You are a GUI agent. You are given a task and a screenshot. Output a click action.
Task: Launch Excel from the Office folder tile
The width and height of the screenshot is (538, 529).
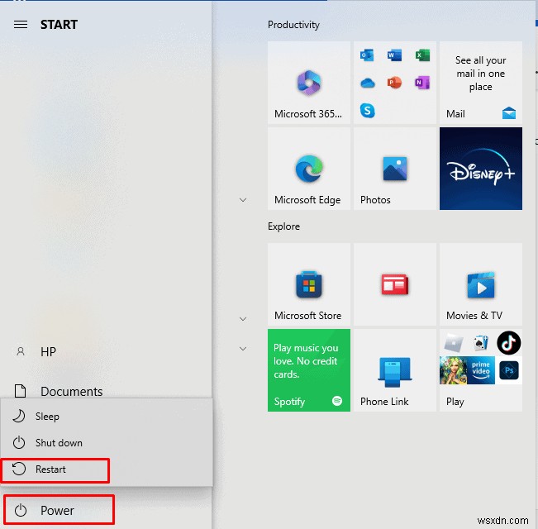[422, 55]
